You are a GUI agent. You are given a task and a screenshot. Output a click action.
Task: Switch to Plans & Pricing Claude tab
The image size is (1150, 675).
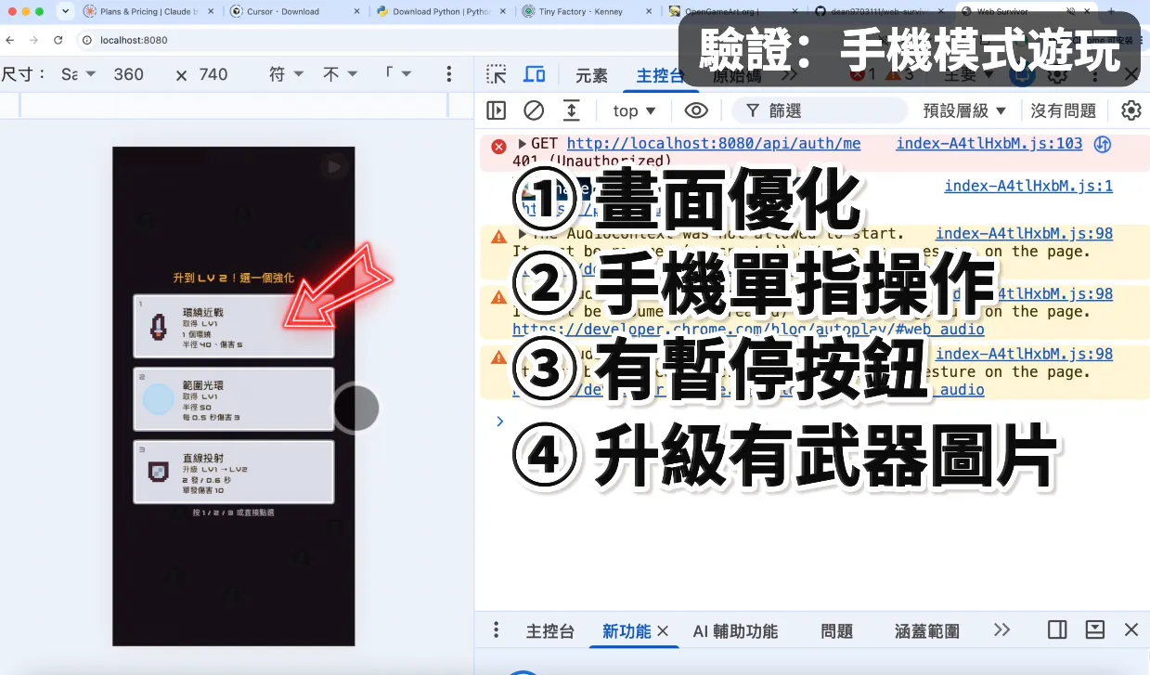pos(149,11)
